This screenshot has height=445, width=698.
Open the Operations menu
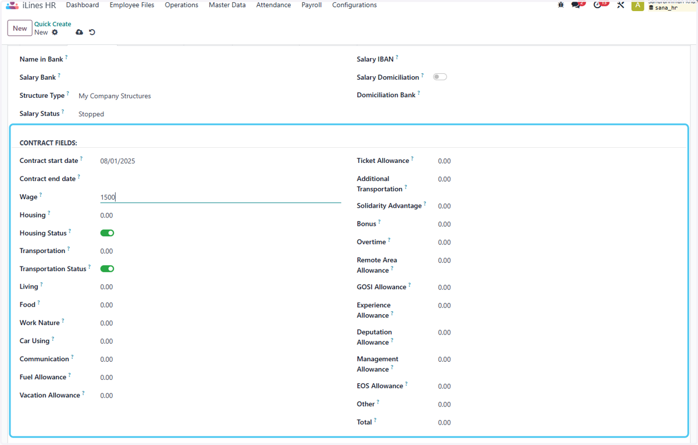click(181, 5)
